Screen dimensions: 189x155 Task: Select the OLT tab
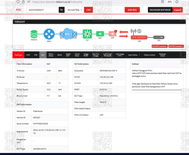pos(43,55)
